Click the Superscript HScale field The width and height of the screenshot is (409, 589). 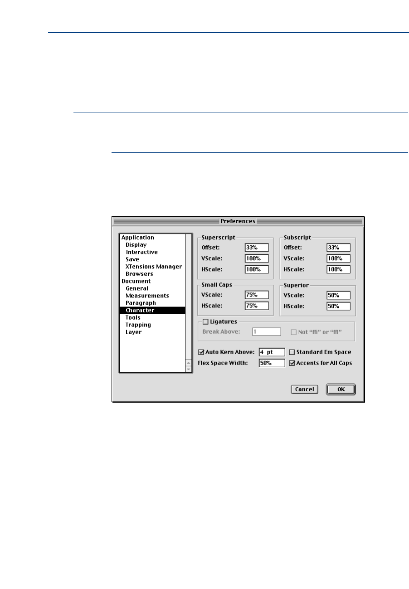[257, 269]
